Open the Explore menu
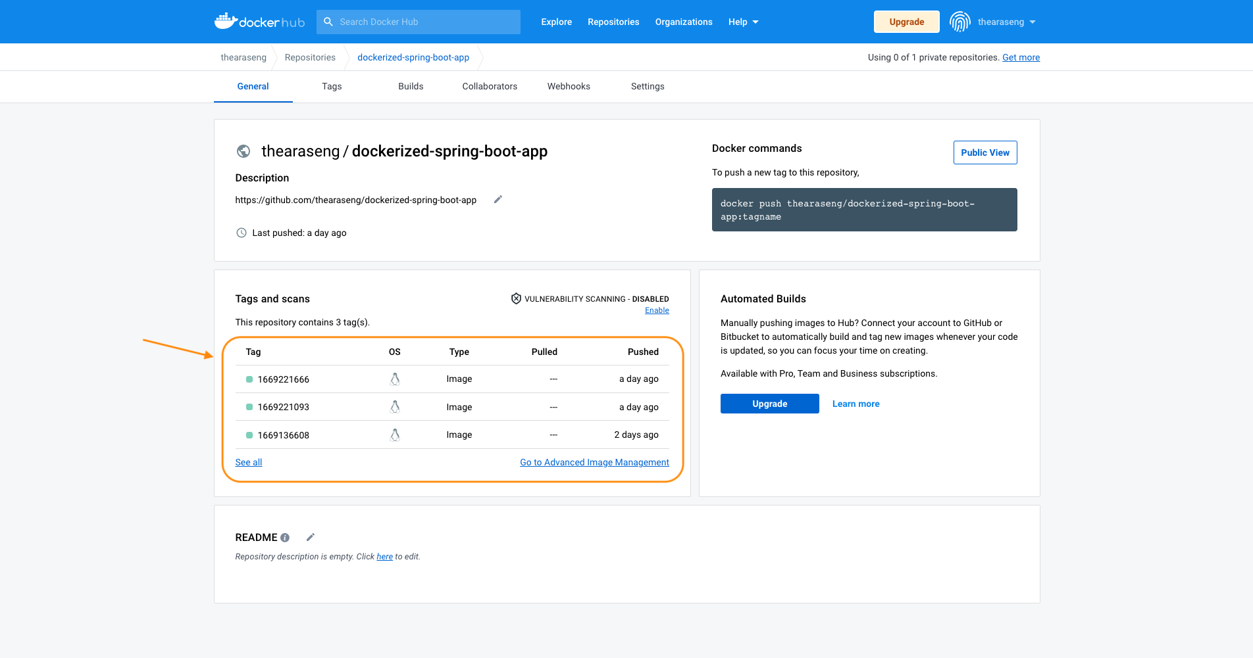The height and width of the screenshot is (658, 1253). pyautogui.click(x=557, y=22)
